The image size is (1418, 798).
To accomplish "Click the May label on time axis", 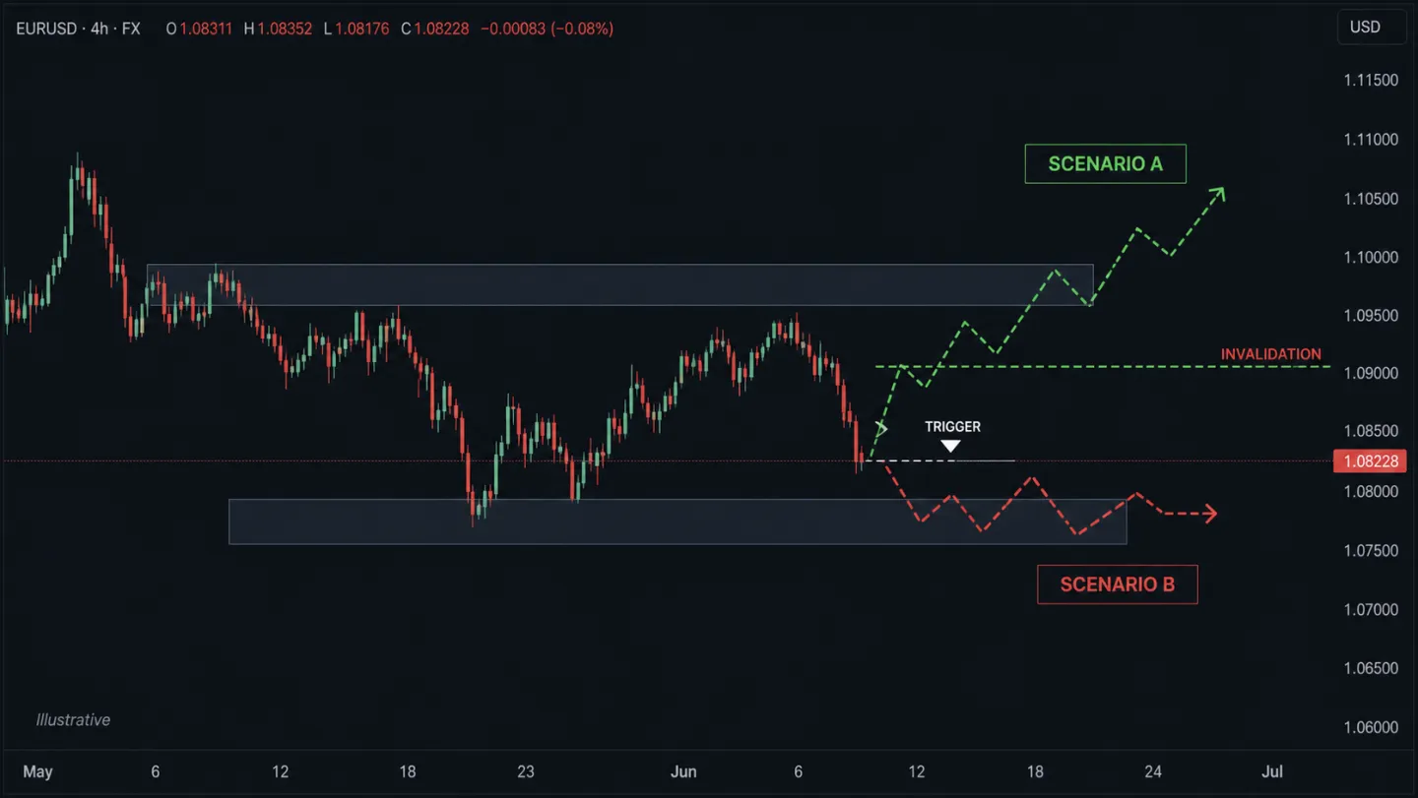I will [37, 771].
